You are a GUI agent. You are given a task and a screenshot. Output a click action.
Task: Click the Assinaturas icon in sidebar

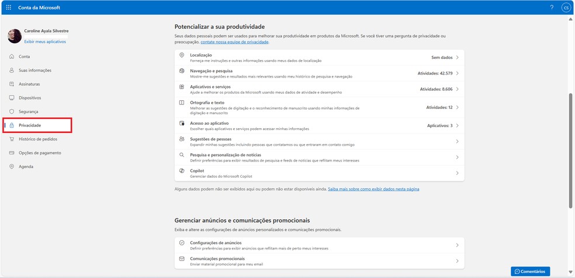point(11,84)
